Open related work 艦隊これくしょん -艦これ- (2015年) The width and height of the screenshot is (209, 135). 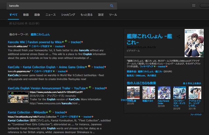150,71
